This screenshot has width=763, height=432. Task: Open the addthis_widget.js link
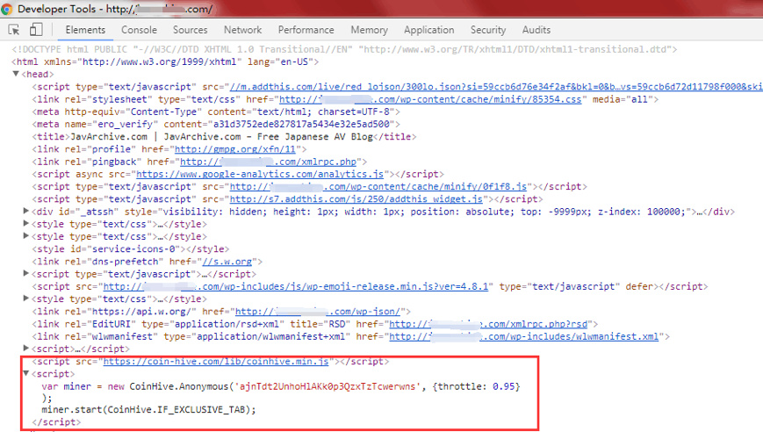tap(356, 199)
